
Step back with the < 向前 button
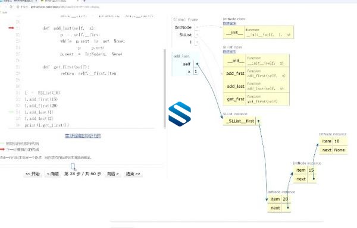click(x=53, y=174)
